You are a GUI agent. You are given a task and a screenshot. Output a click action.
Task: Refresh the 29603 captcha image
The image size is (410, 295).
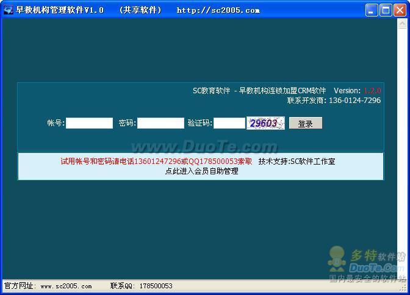(265, 123)
